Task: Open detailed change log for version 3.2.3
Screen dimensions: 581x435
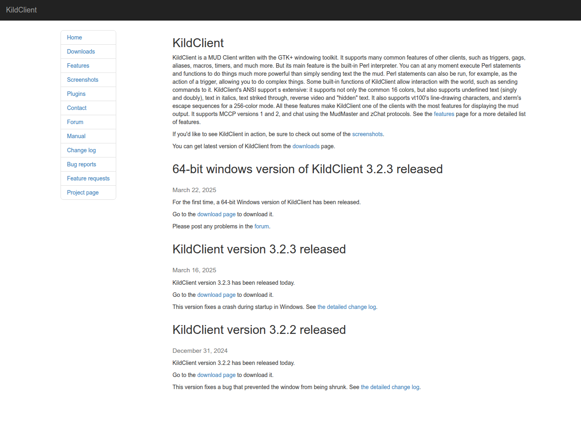Action: (x=347, y=307)
